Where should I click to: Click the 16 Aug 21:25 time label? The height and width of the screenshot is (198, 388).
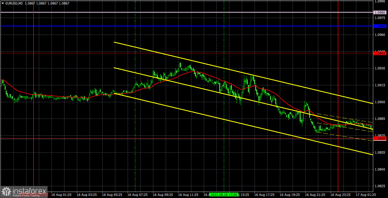click(315, 195)
